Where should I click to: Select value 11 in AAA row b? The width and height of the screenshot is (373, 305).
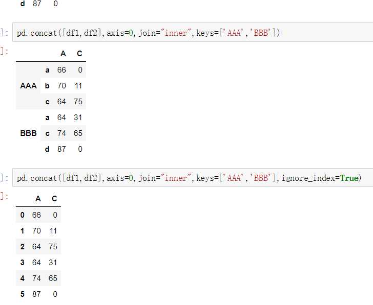[x=78, y=86]
